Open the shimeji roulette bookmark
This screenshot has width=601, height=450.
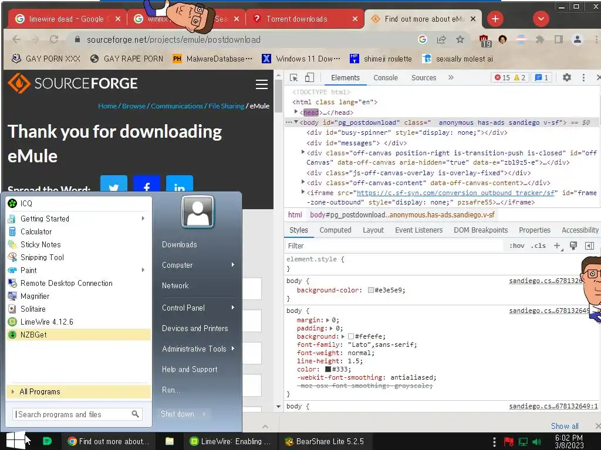click(x=380, y=59)
